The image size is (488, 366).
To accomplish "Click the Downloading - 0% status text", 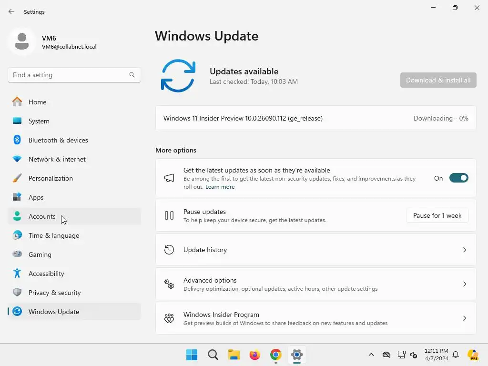I will (441, 118).
